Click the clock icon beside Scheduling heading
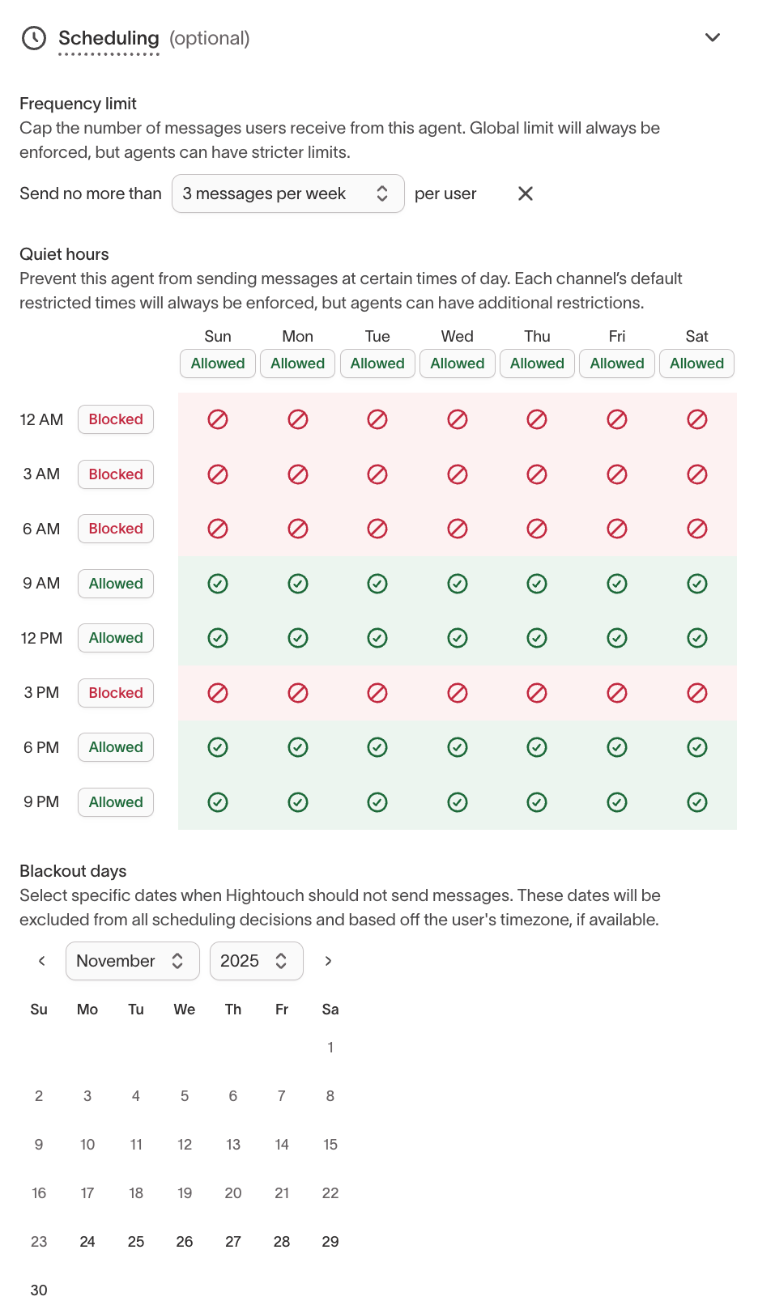Viewport: 758px width, 1305px height. (x=33, y=37)
